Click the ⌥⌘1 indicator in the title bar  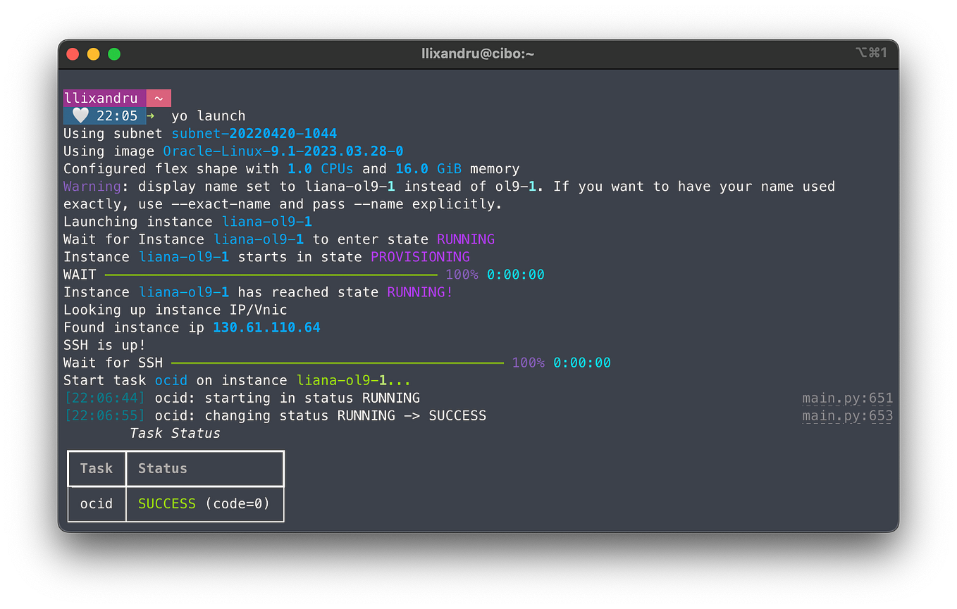871,53
